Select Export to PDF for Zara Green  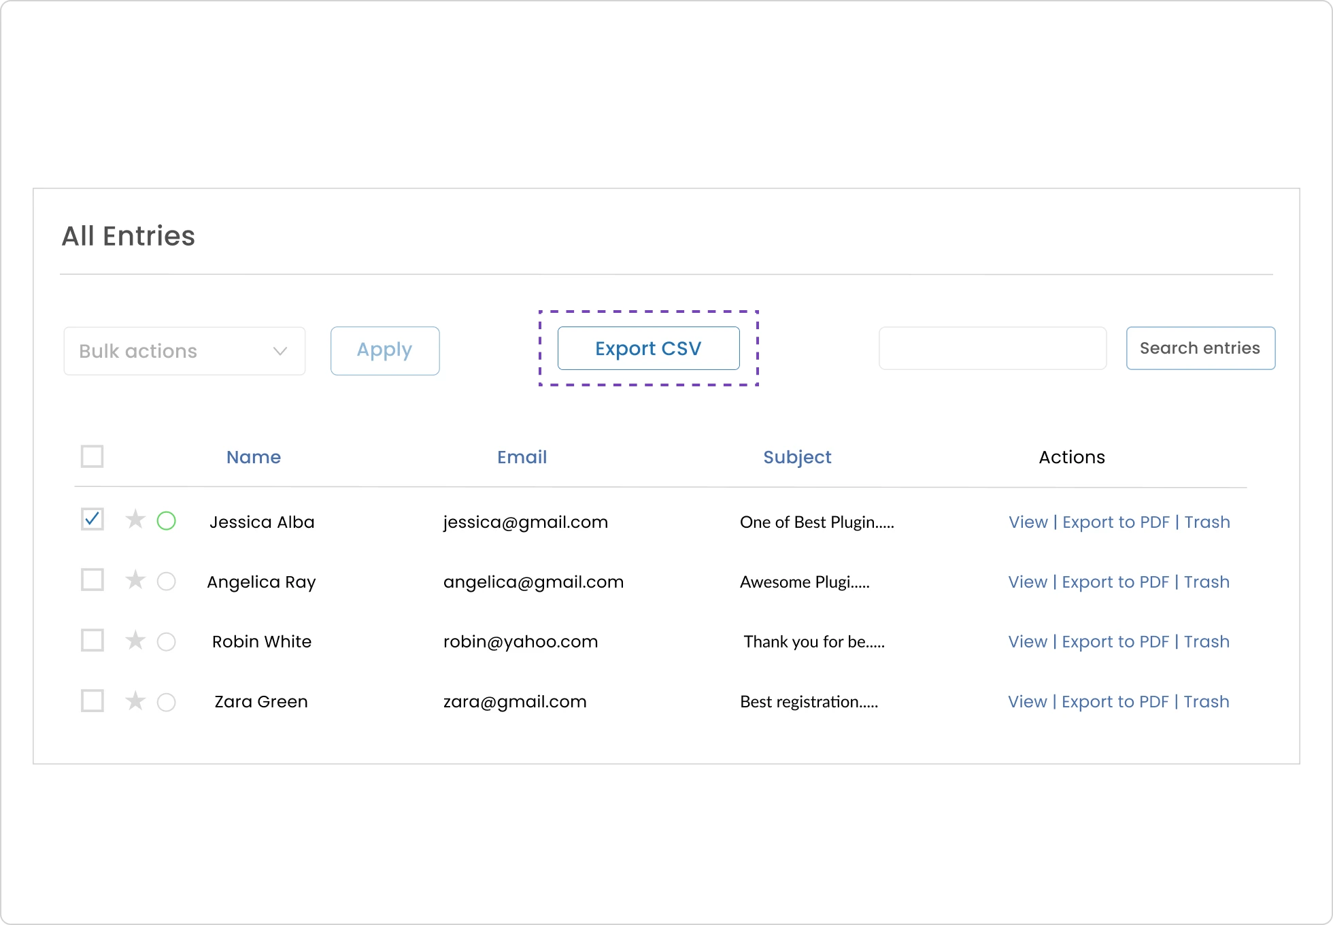pyautogui.click(x=1115, y=702)
